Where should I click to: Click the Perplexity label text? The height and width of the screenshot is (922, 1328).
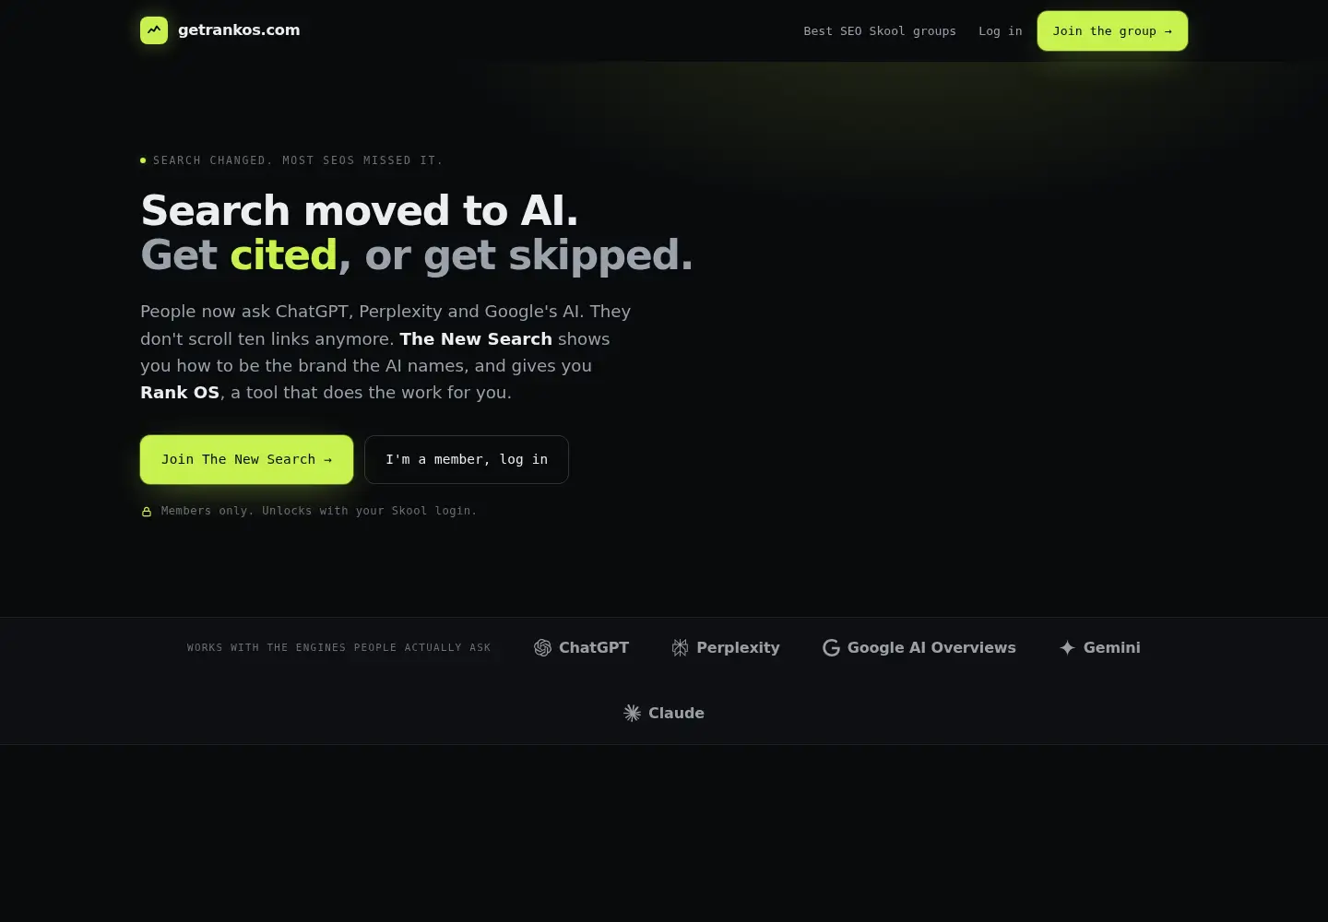(x=738, y=648)
